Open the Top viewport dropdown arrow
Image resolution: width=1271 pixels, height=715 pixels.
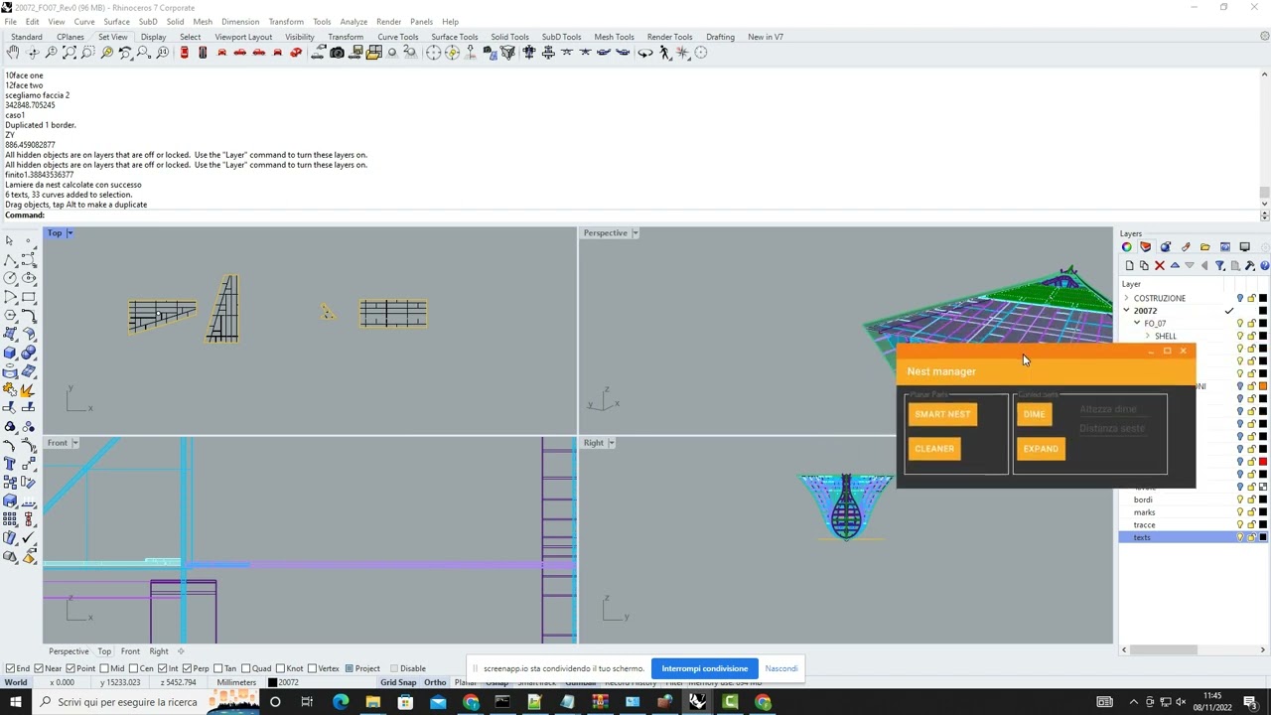coord(70,233)
